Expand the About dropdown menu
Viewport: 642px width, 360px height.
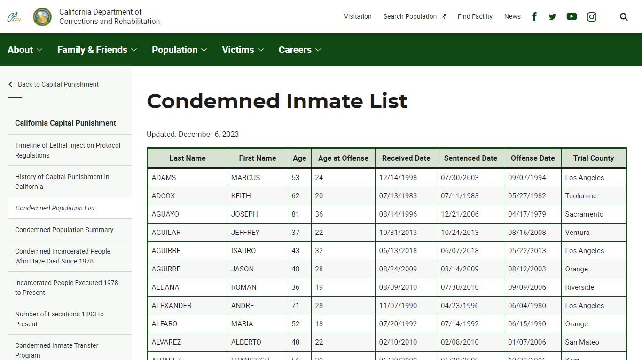[25, 50]
